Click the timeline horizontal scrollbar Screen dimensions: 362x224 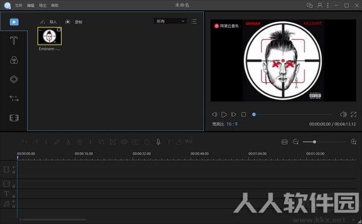pos(54,220)
